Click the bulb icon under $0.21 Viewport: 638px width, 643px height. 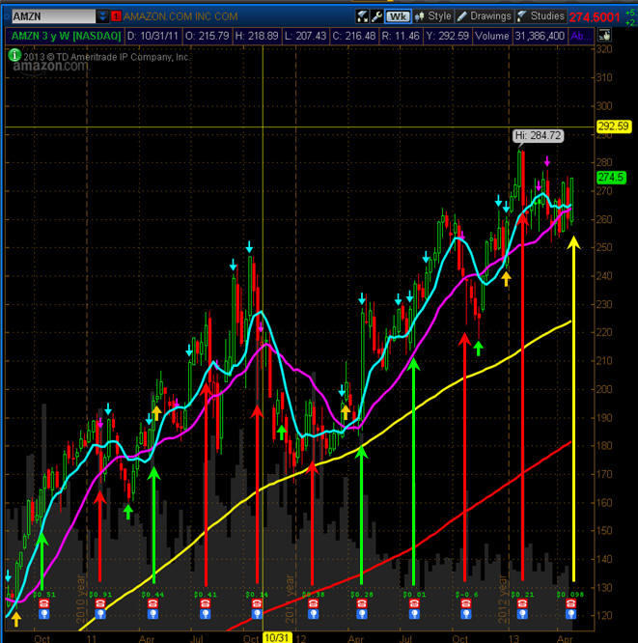pyautogui.click(x=522, y=614)
